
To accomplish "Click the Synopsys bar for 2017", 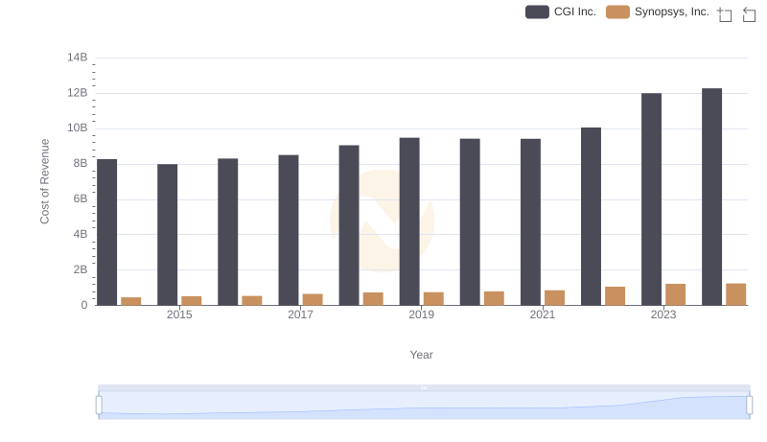I will click(x=313, y=300).
